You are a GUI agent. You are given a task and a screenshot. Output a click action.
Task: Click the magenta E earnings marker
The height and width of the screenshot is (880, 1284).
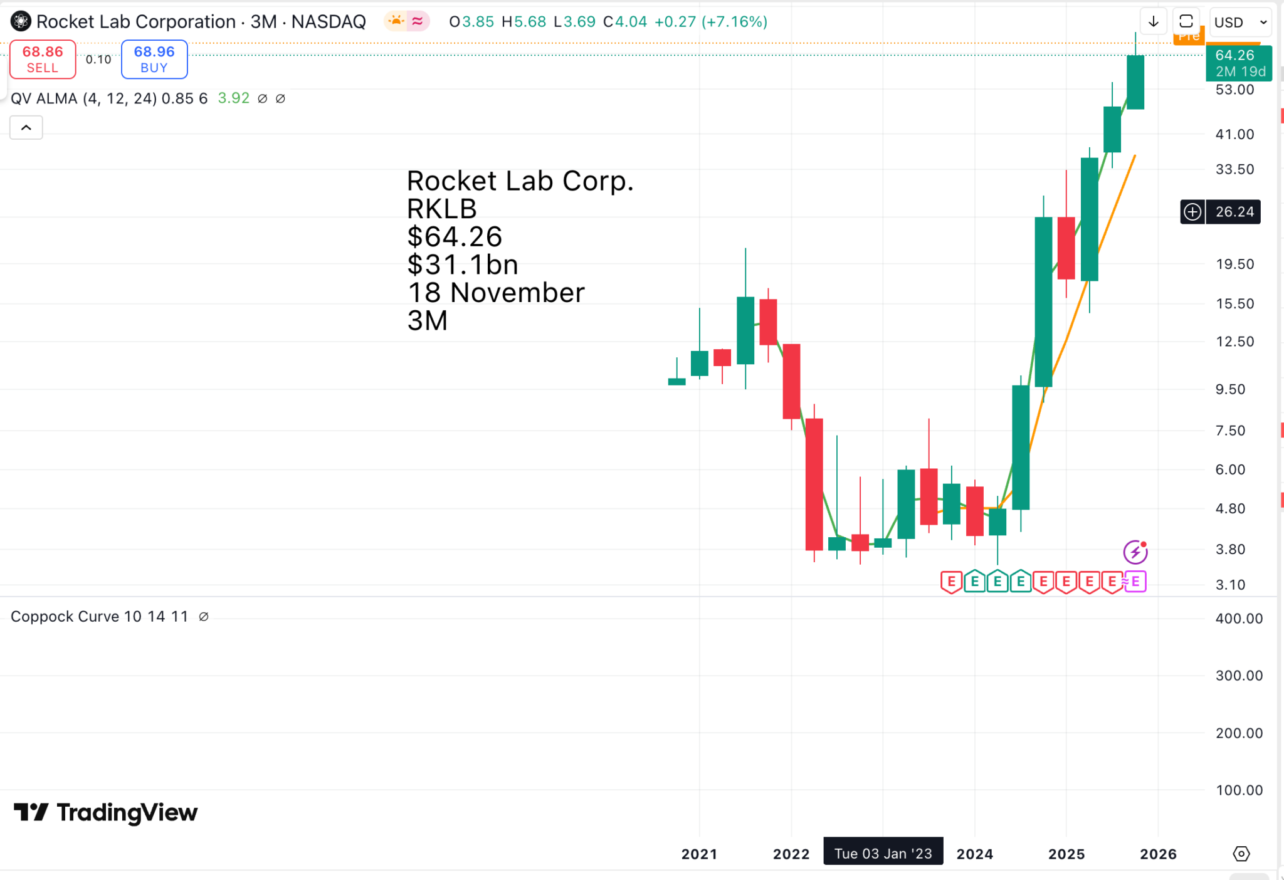(x=1135, y=582)
